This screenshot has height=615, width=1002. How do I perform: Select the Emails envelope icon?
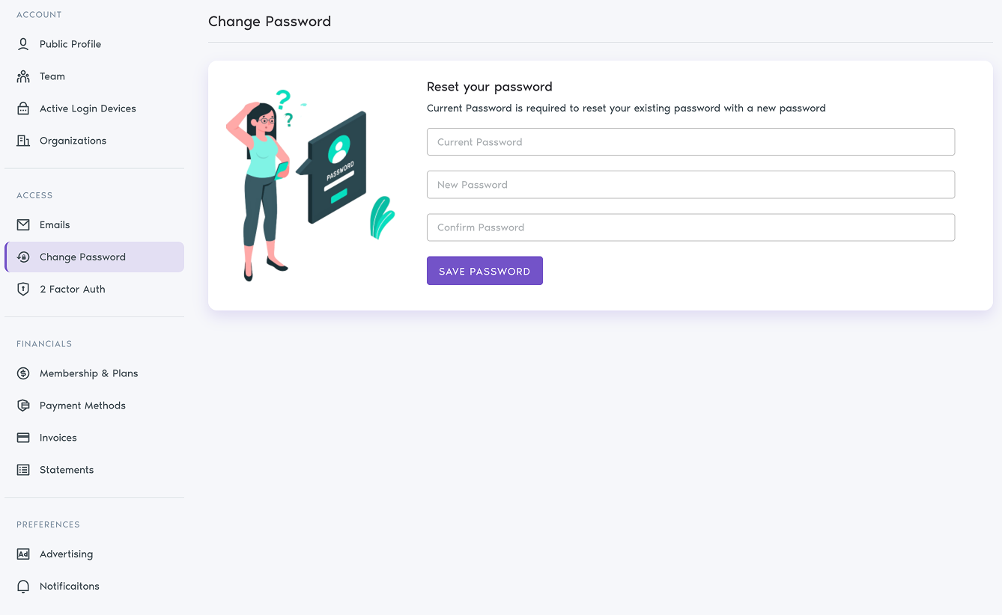(x=22, y=224)
